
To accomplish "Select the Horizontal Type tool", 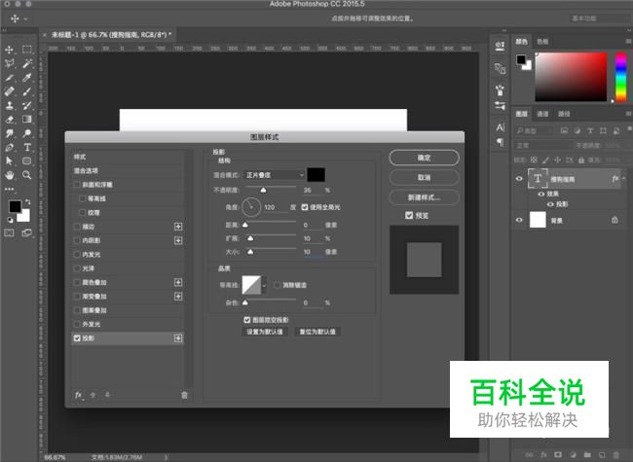I will tap(27, 147).
